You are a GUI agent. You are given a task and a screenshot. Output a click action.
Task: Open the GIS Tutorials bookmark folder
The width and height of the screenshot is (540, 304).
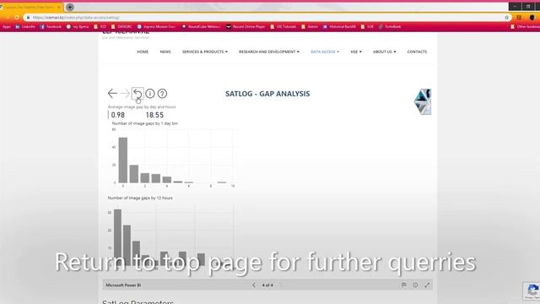(x=283, y=26)
